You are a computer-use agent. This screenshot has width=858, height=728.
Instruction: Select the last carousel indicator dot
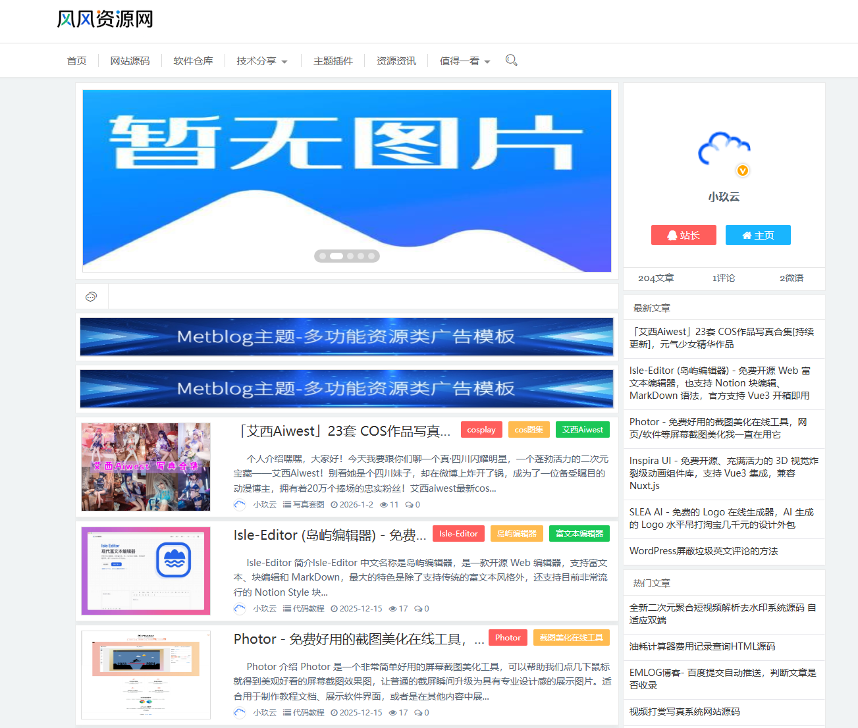(372, 256)
